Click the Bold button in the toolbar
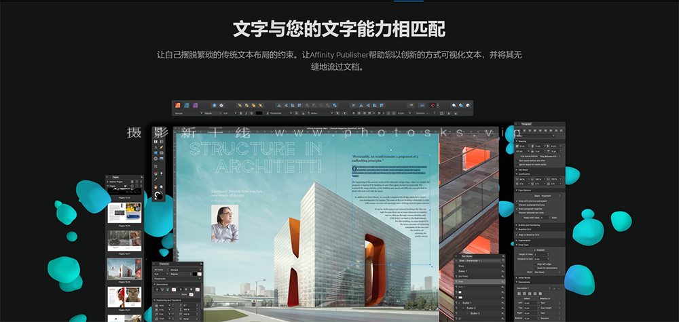679x322 pixels. 241,113
